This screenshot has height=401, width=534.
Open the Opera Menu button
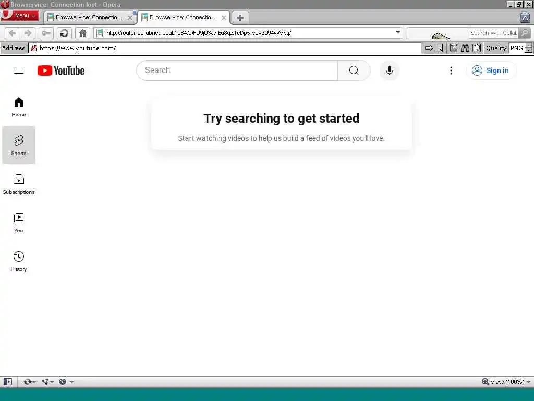point(19,16)
